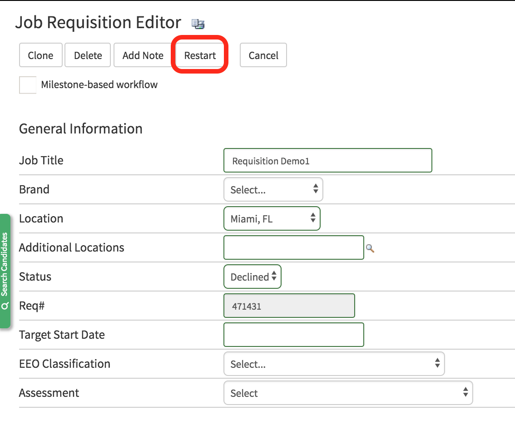Open the EEO Classification selector
The height and width of the screenshot is (425, 515).
pos(334,364)
